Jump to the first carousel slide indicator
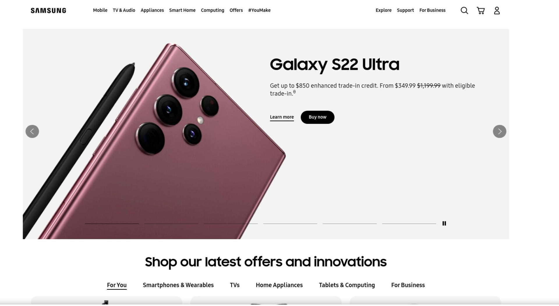This screenshot has height=306, width=559. [112, 223]
